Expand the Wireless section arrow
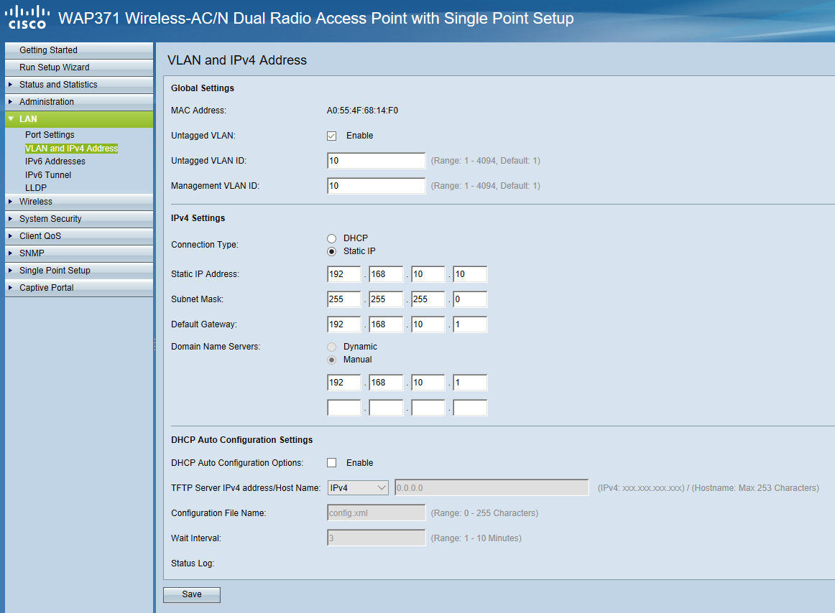 (10, 202)
